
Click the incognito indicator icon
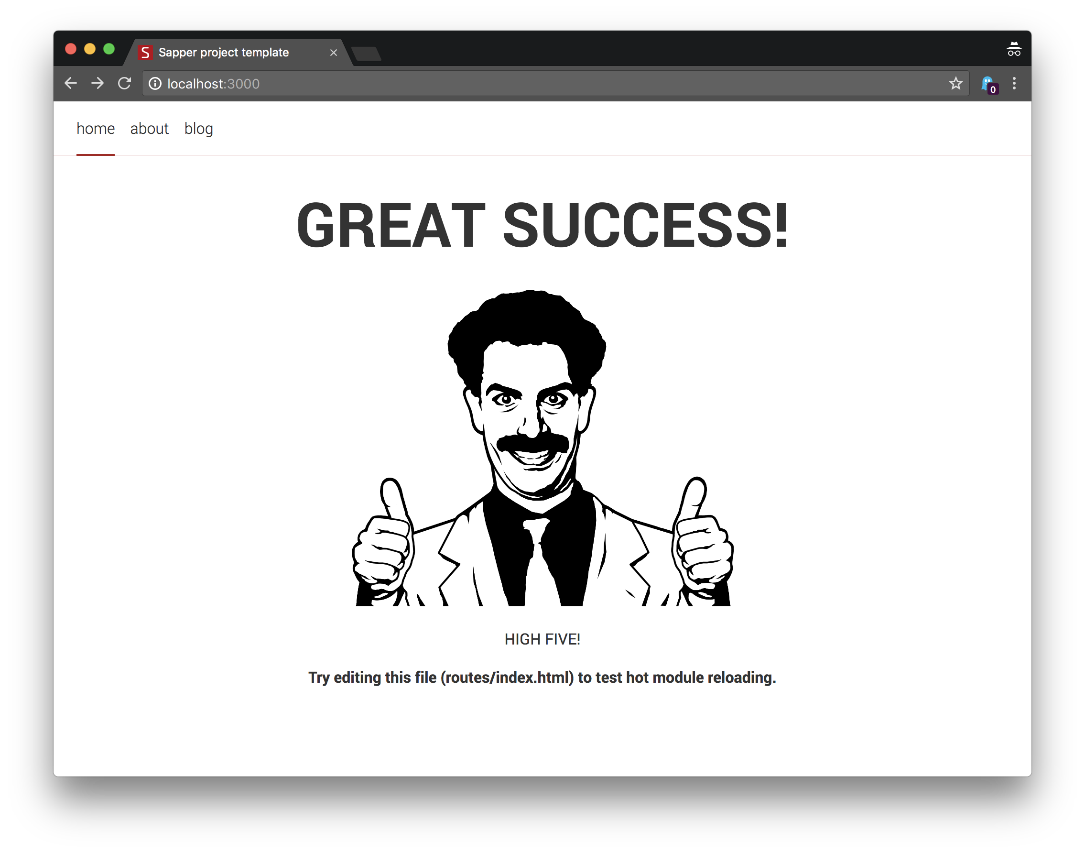point(1014,49)
